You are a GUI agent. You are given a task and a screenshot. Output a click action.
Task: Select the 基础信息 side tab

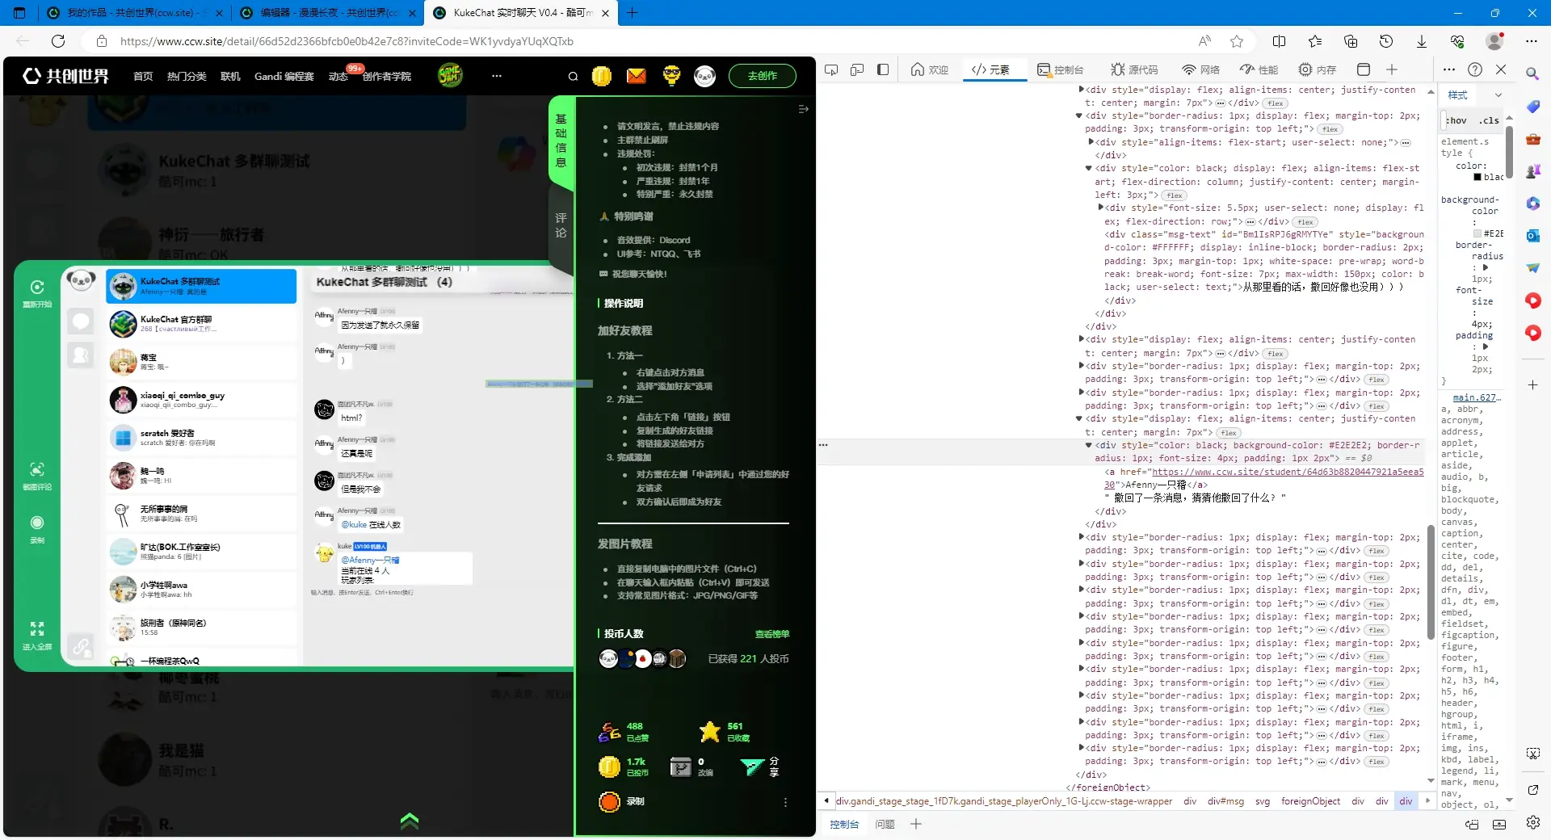(561, 141)
